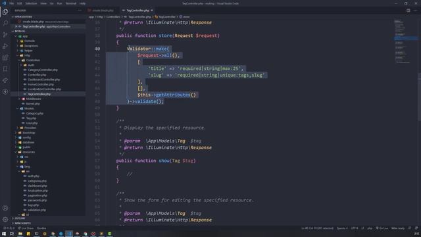Open the File menu
421x237 pixels.
click(12, 3)
